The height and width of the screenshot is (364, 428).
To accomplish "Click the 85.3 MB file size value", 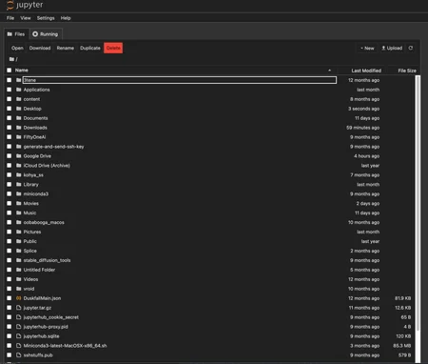I will pyautogui.click(x=402, y=346).
